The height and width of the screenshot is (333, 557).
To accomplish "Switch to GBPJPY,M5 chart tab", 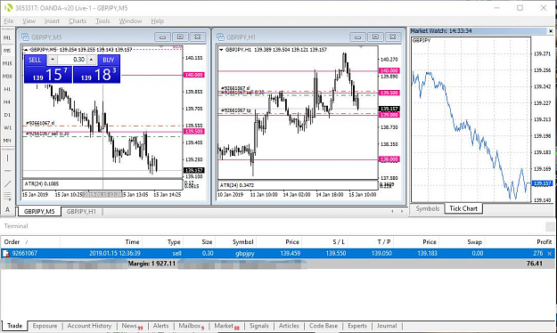I will (x=39, y=212).
